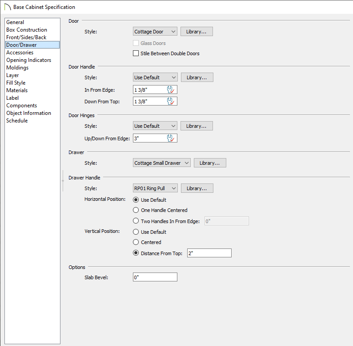Viewport: 353px width, 346px height.
Task: Select One Handle Centered radio option
Action: click(136, 210)
